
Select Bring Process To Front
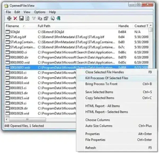(x=117, y=84)
